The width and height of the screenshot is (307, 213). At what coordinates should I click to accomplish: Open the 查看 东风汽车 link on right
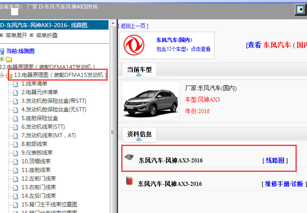276,45
